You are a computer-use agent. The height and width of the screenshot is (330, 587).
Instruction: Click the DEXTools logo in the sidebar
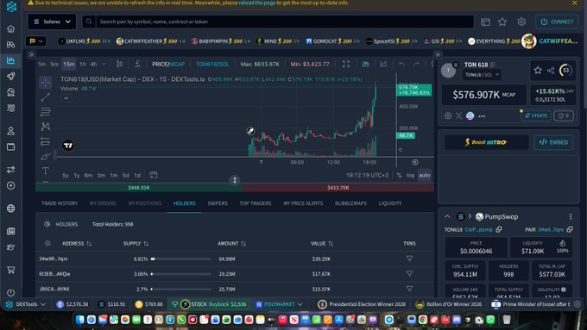(x=11, y=6)
